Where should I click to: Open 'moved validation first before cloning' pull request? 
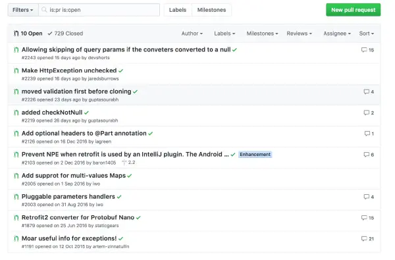[x=76, y=91]
